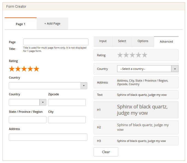The height and width of the screenshot is (163, 187).
Task: Select the H1 heading element
Action: pos(136,109)
